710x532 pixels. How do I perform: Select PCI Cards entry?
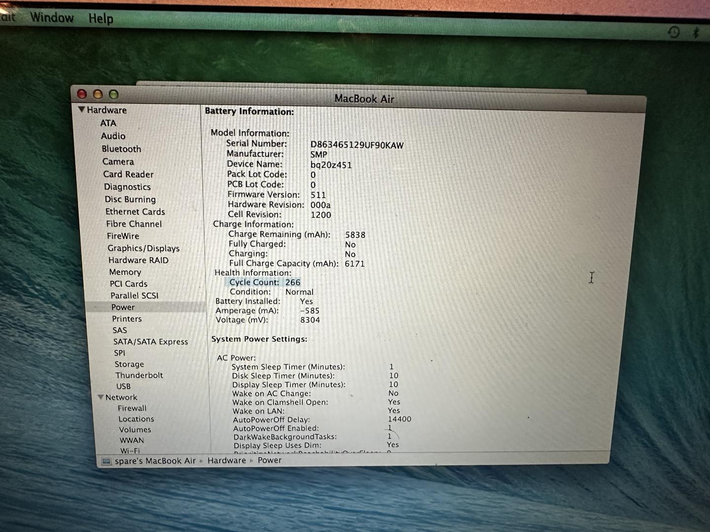[129, 284]
